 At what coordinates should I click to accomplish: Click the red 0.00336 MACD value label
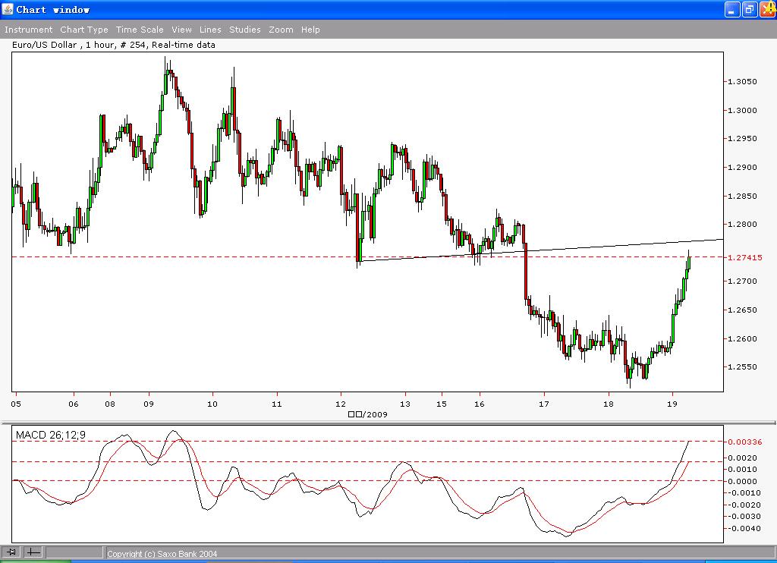[x=745, y=442]
